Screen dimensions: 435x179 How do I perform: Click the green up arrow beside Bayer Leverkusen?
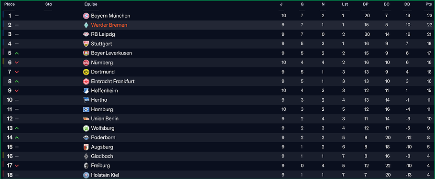17,53
